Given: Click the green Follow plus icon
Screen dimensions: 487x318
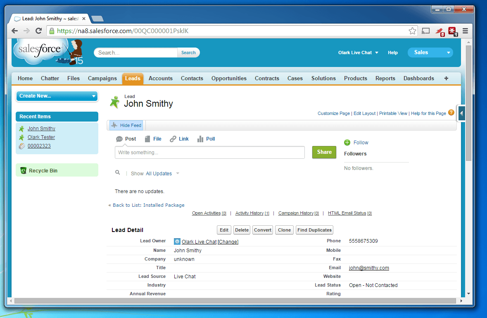Looking at the screenshot, I should coord(347,143).
